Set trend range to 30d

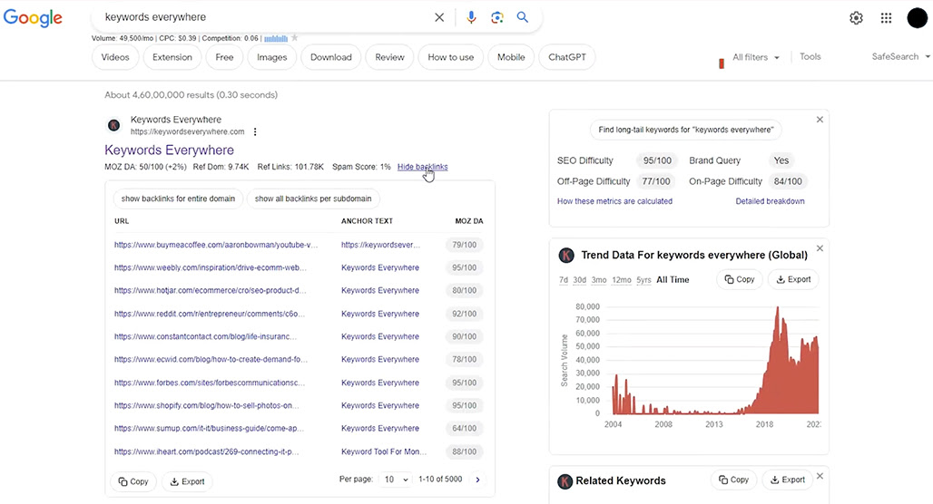[580, 280]
